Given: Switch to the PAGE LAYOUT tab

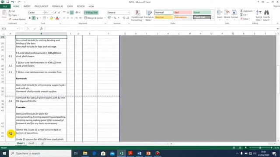Looking at the screenshot, I should 41,7.
